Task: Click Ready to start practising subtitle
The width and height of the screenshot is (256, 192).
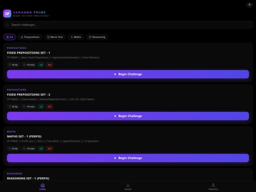Action: (31, 16)
